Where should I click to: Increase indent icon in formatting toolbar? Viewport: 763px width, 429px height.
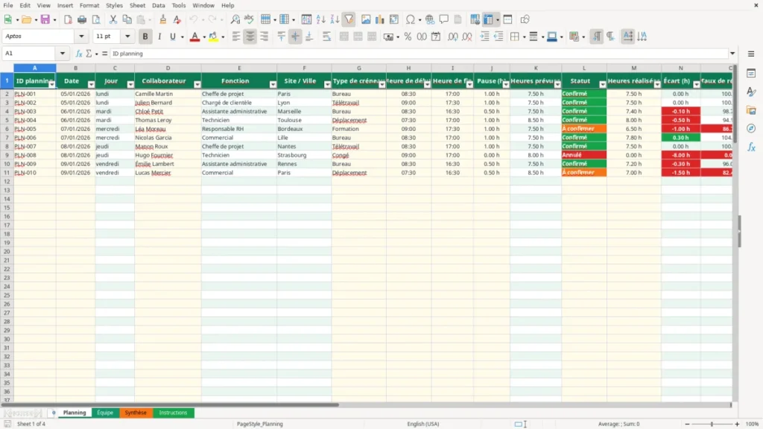tap(484, 36)
